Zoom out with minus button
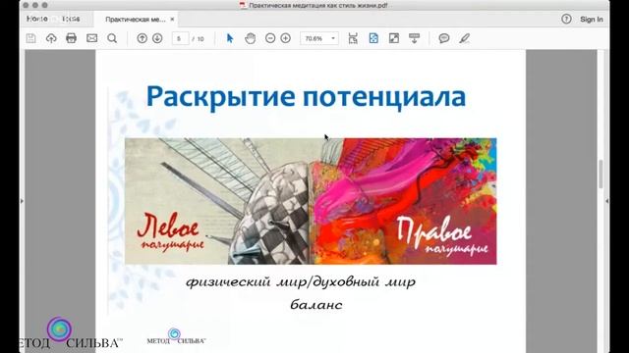 click(x=270, y=38)
